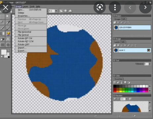Zoom in the Preview panel
153x119 pixels.
tap(115, 99)
